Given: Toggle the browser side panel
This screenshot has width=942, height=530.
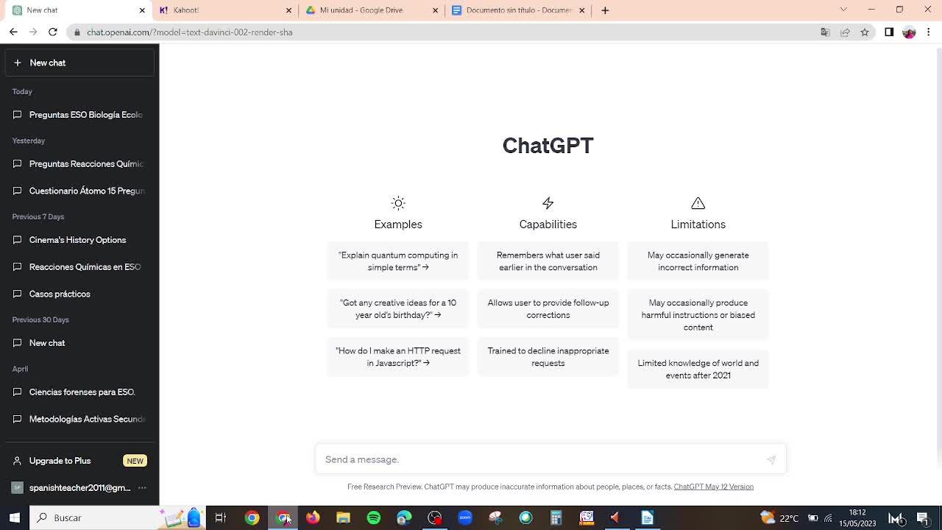Looking at the screenshot, I should coord(889,32).
